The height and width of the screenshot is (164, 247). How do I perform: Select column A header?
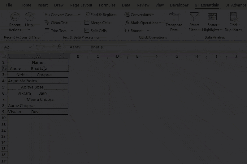[37, 56]
